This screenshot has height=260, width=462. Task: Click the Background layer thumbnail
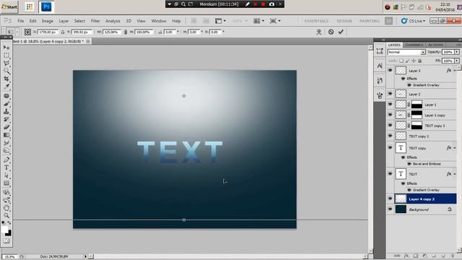pyautogui.click(x=401, y=209)
